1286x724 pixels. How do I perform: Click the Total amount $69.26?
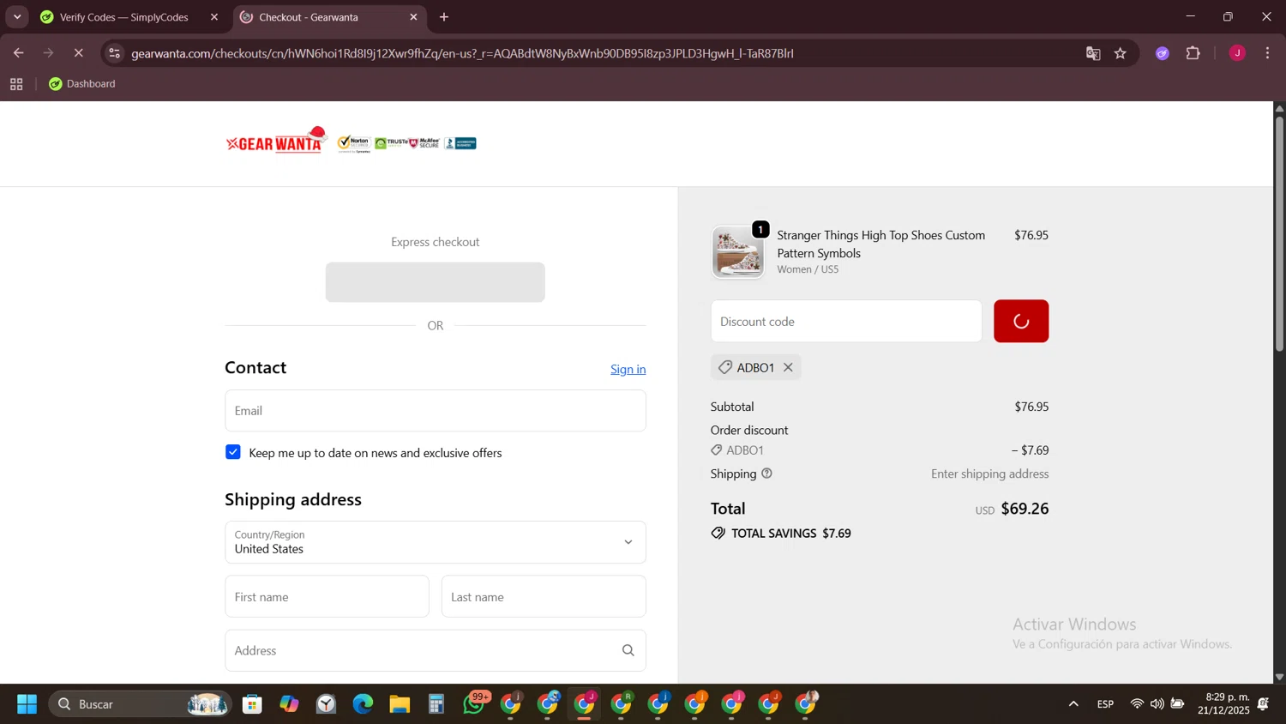coord(1025,509)
